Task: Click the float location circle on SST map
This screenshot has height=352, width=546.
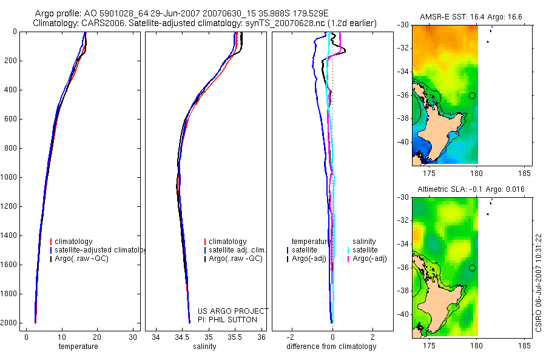Action: point(472,95)
